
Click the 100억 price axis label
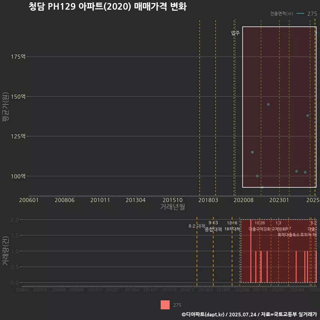tap(18, 176)
